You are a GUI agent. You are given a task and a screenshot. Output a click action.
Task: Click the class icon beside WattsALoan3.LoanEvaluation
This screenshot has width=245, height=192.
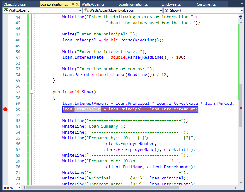tap(86, 10)
